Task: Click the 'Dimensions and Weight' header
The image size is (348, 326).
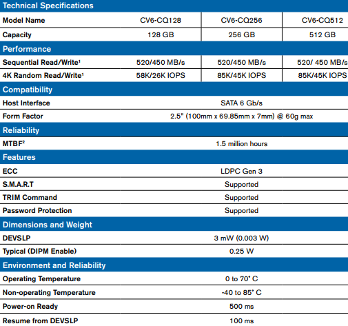Action: pyautogui.click(x=48, y=225)
